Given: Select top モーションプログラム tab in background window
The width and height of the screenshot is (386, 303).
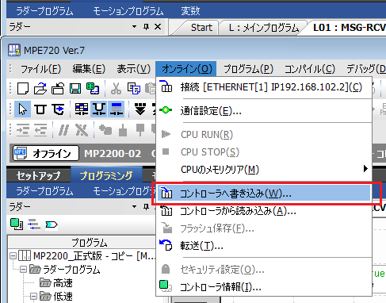Looking at the screenshot, I should coord(128,11).
